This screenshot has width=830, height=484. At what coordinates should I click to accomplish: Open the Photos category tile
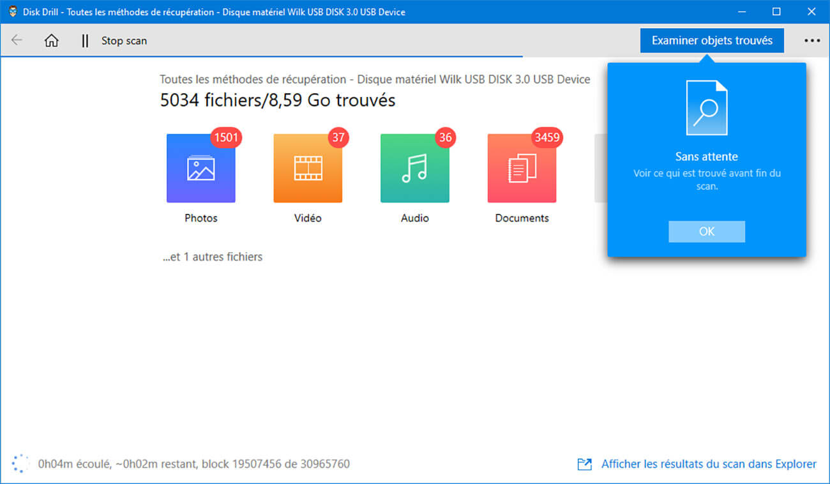click(200, 168)
